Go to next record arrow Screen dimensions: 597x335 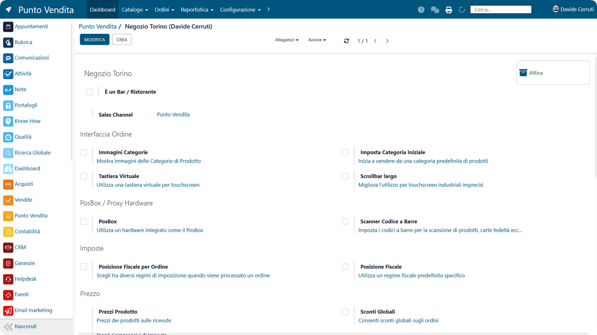pyautogui.click(x=387, y=41)
